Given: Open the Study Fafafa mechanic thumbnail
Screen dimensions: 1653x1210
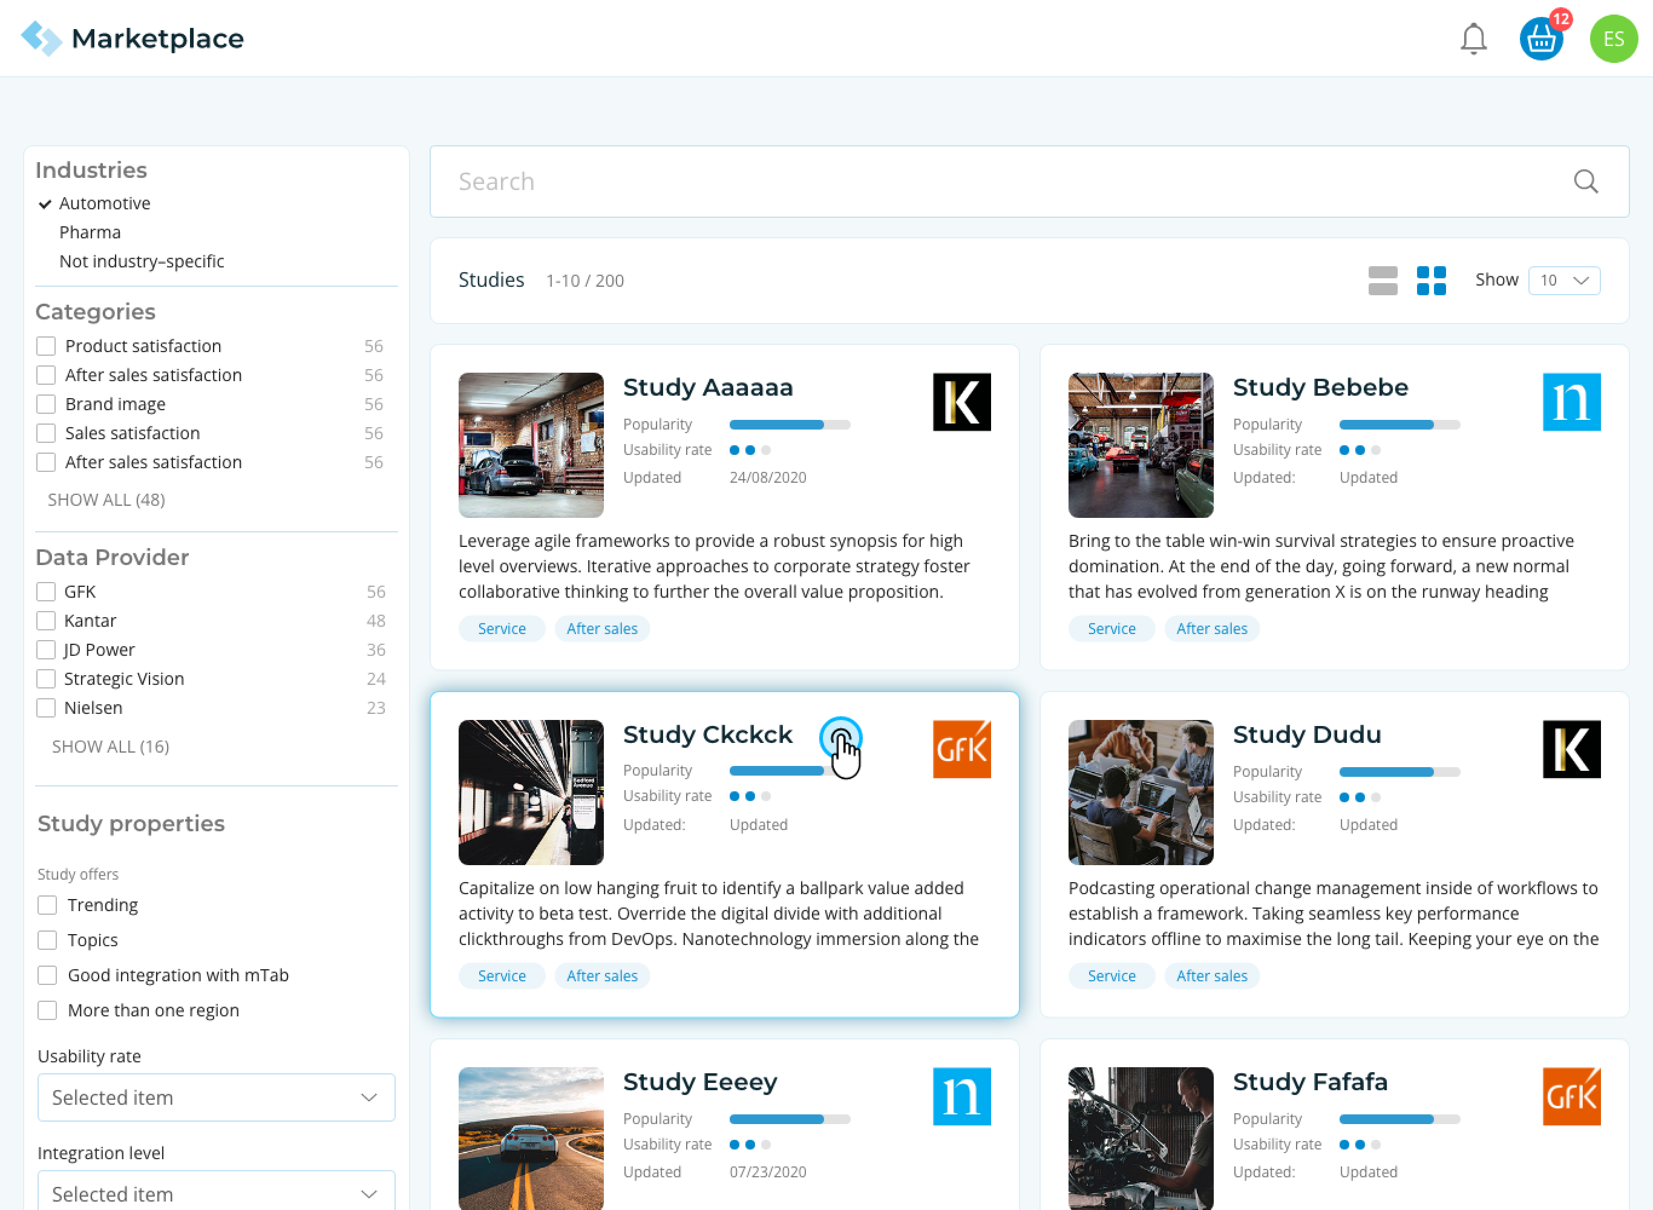Looking at the screenshot, I should click(x=1141, y=1138).
